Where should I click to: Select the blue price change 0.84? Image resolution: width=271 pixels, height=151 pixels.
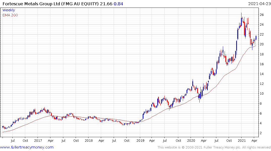click(118, 4)
